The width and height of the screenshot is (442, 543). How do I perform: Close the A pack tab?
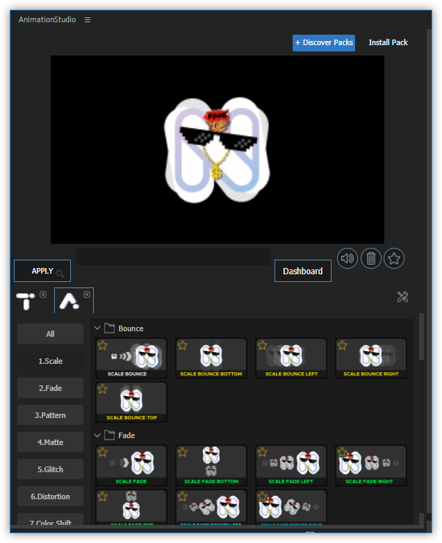point(87,294)
